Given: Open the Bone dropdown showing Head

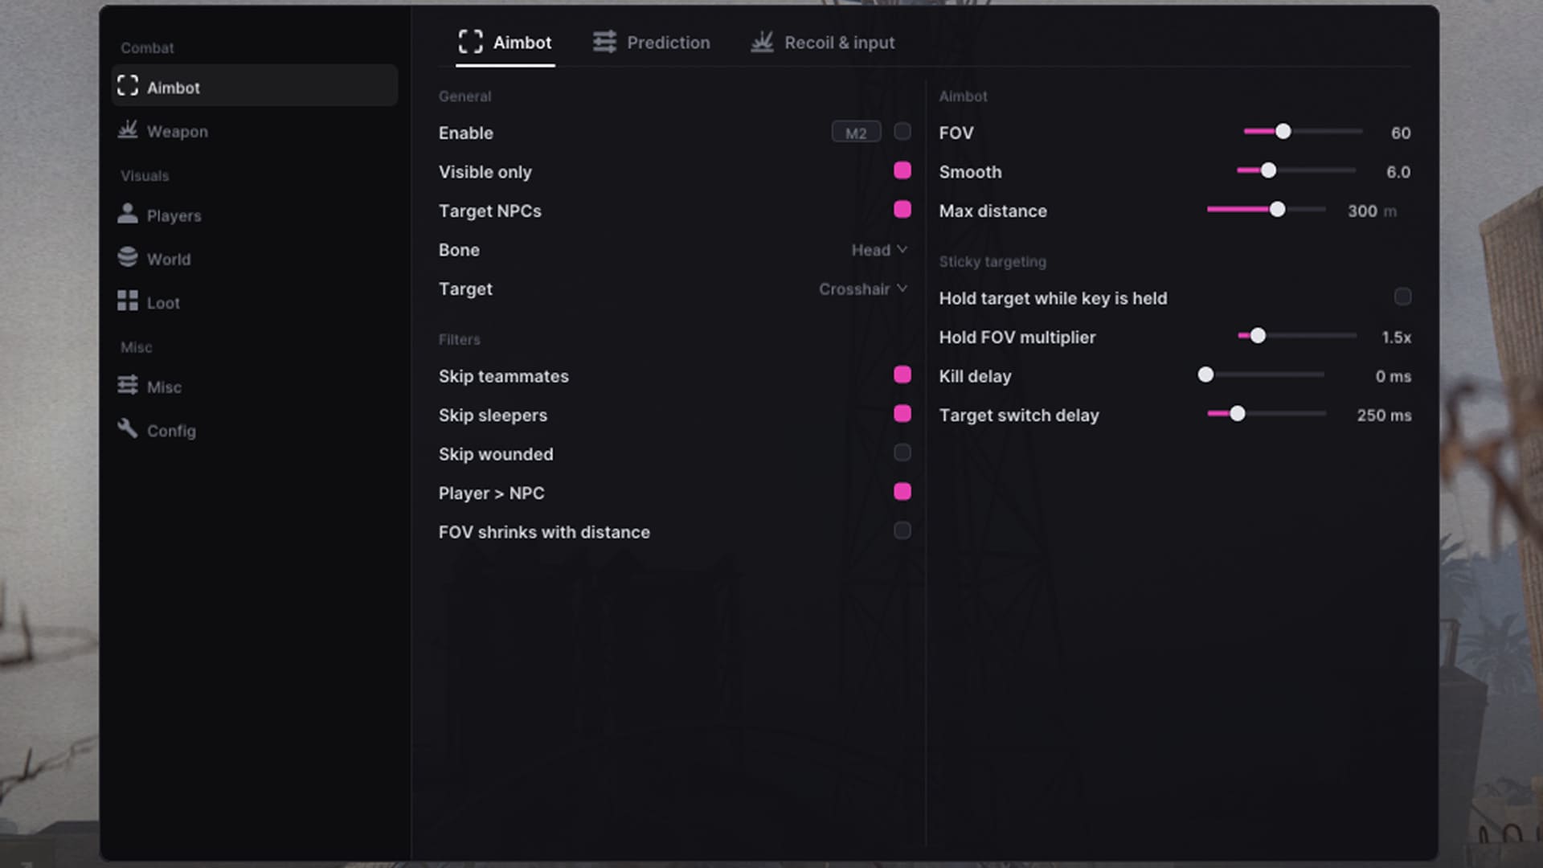Looking at the screenshot, I should coord(879,250).
